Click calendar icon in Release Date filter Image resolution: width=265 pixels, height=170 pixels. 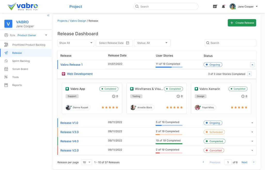click(127, 43)
